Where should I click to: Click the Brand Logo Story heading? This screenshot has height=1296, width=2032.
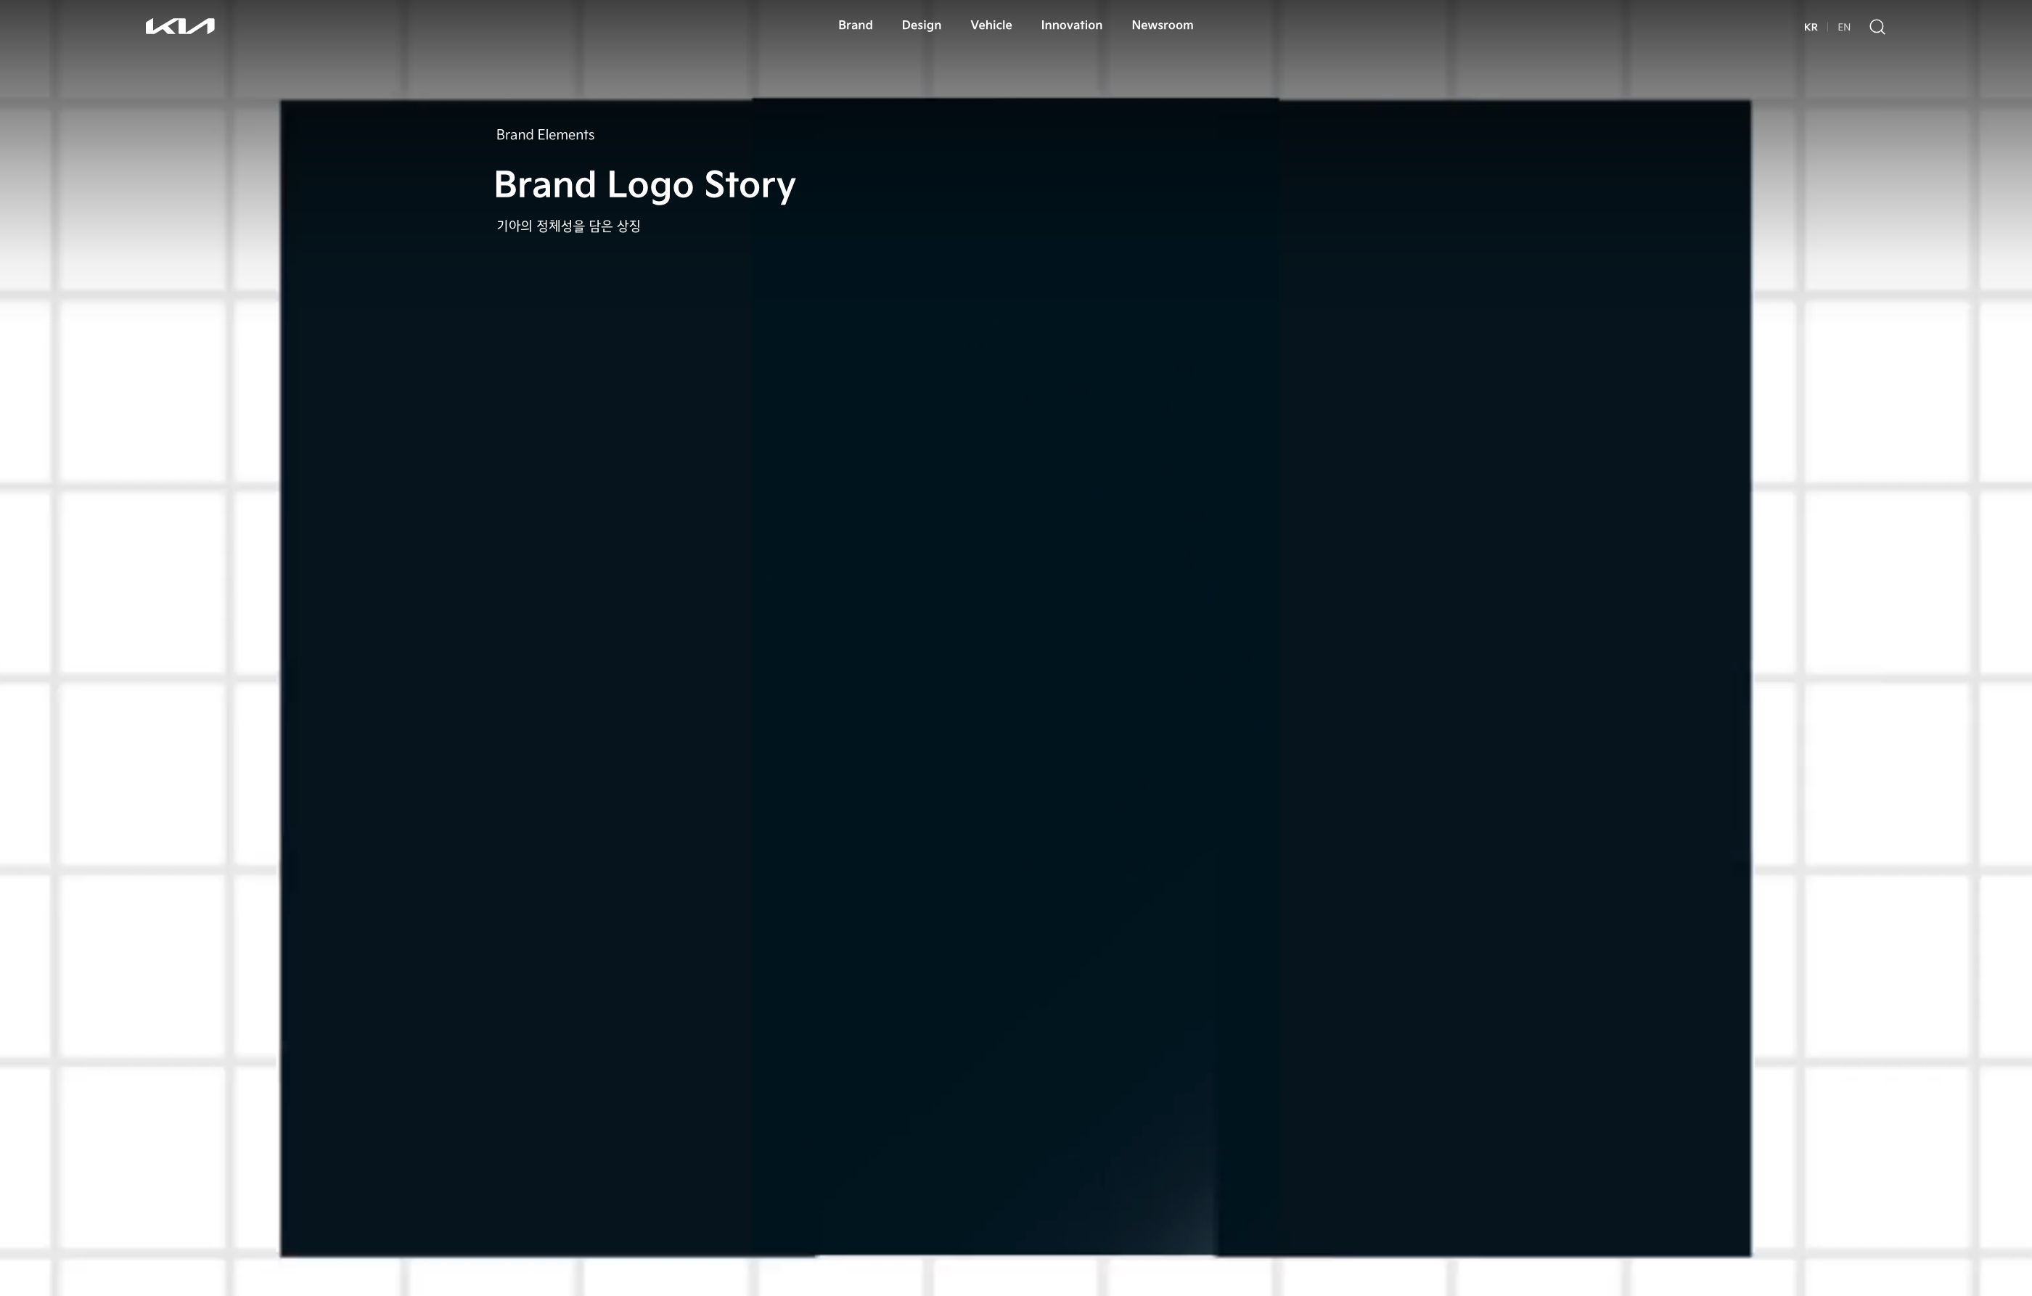644,185
